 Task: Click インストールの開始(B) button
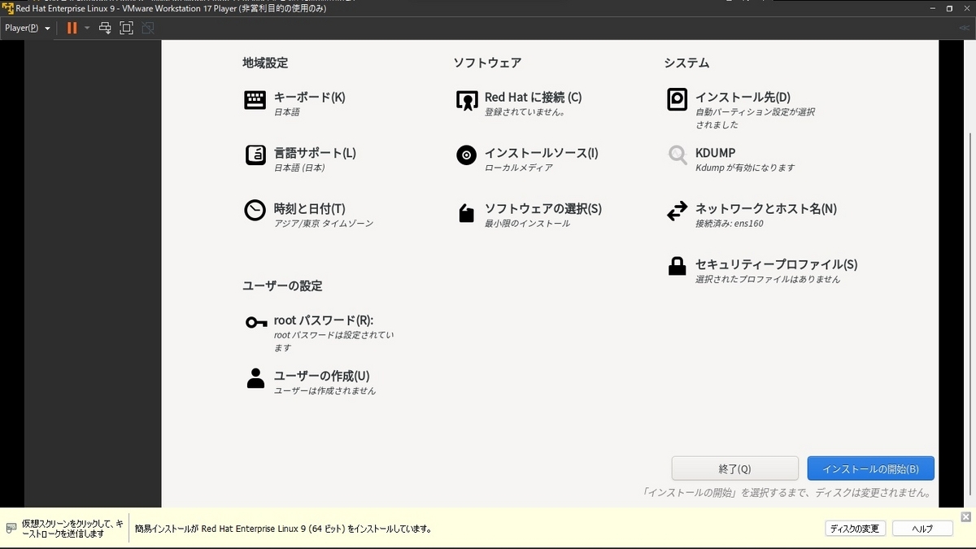(x=870, y=468)
